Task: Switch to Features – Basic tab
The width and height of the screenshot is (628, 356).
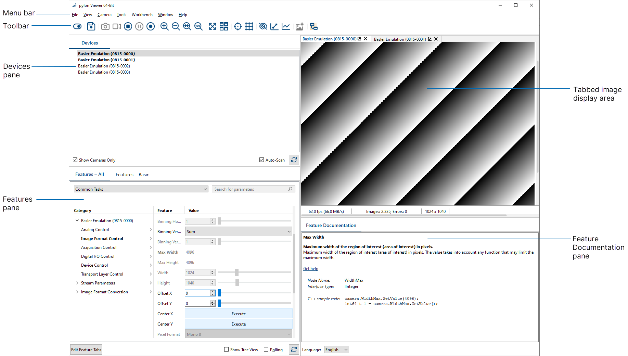Action: (x=132, y=175)
